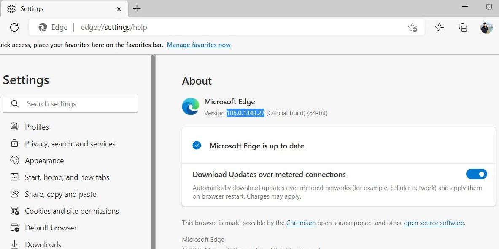
Task: Open Start, home, and new tabs
Action: (x=67, y=177)
